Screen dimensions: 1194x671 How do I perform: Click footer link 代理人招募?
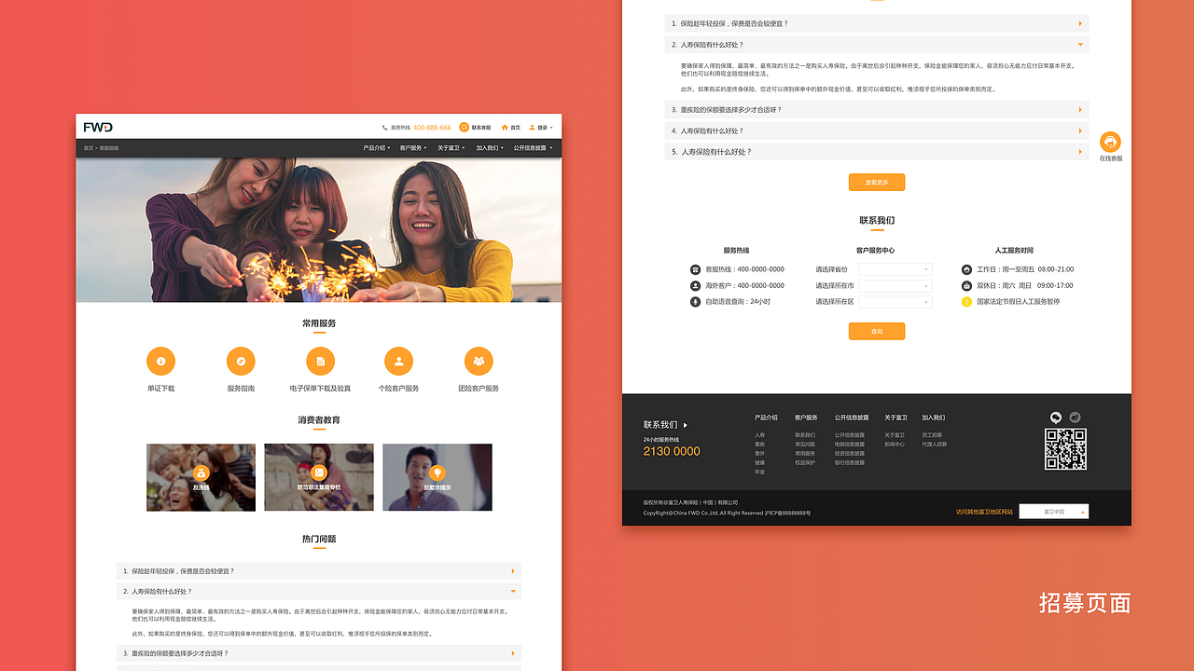935,445
